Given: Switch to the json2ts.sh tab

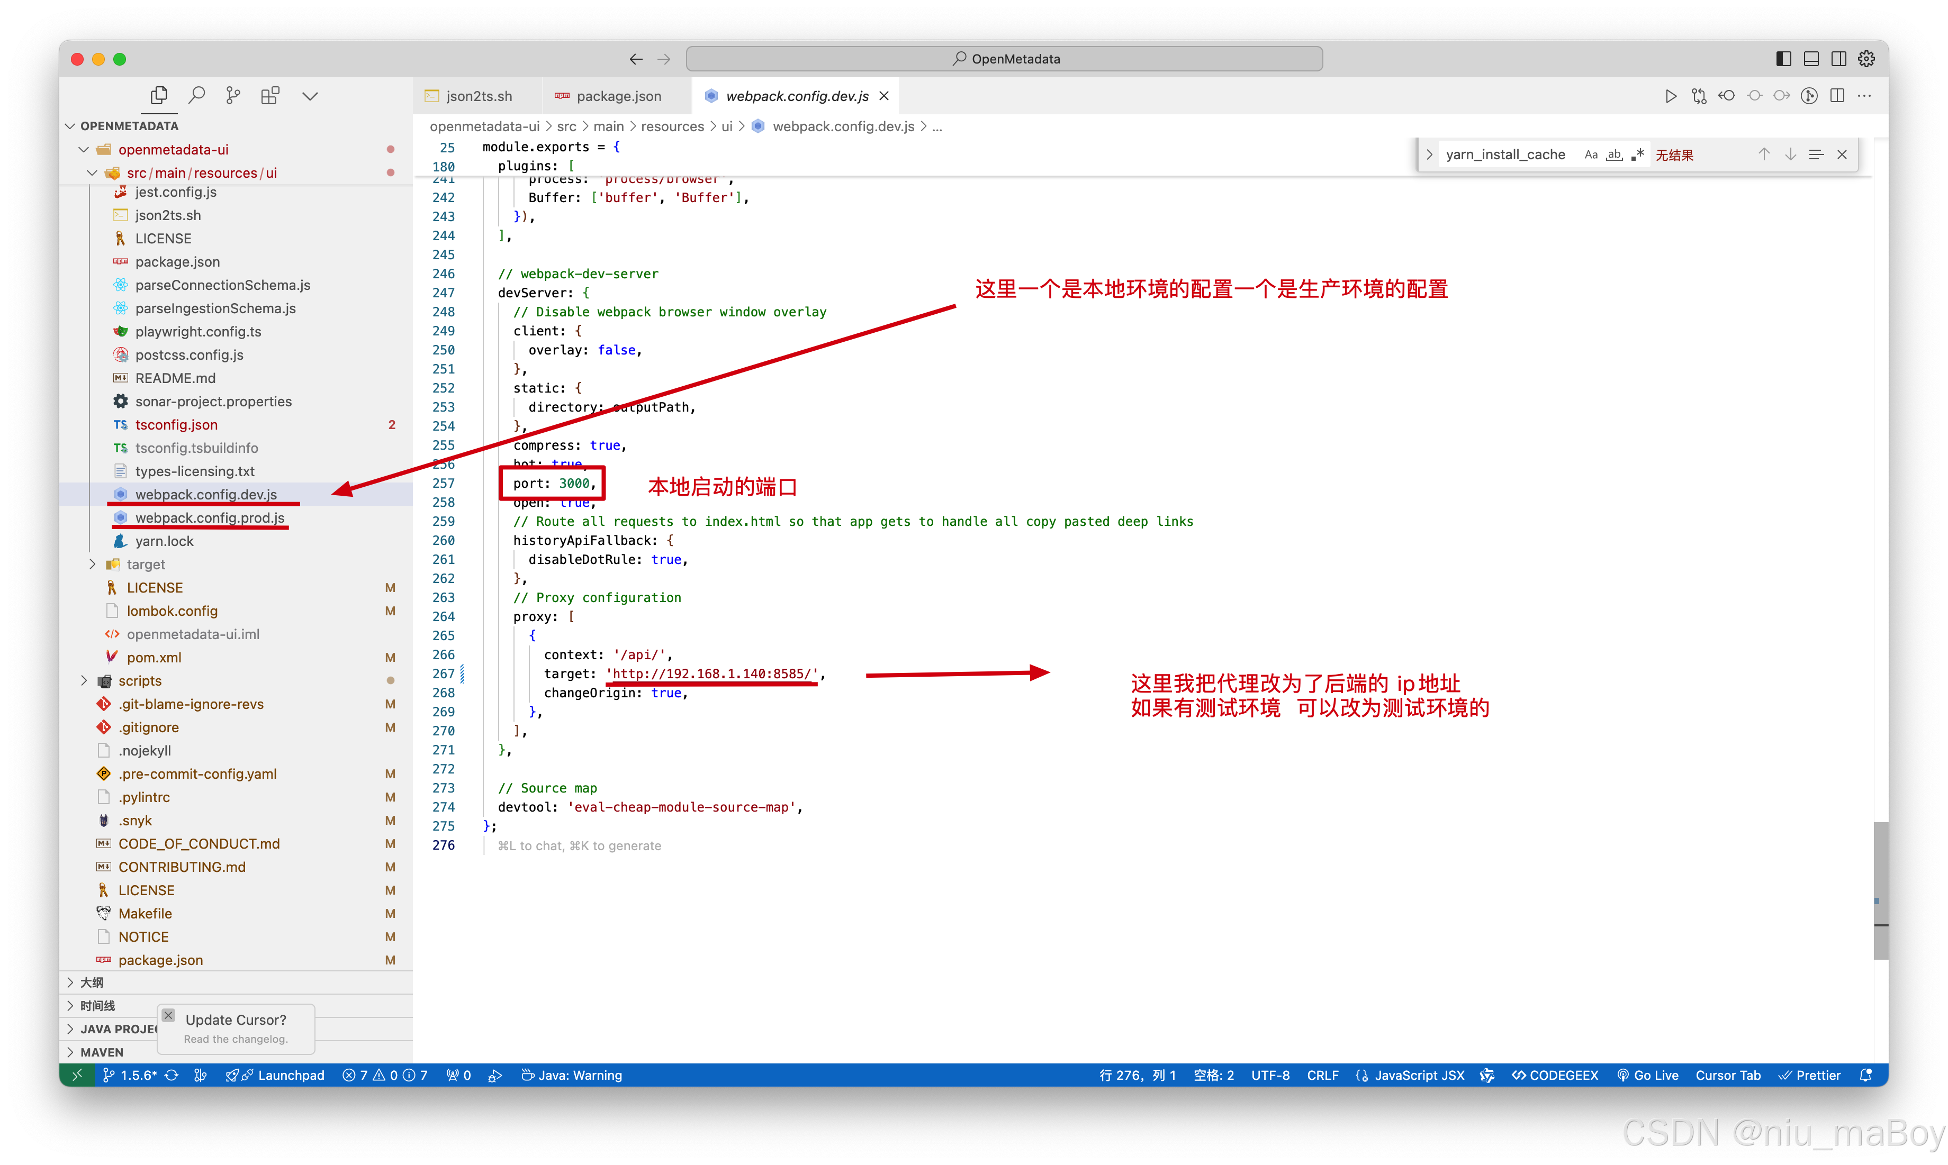Looking at the screenshot, I should pyautogui.click(x=479, y=96).
